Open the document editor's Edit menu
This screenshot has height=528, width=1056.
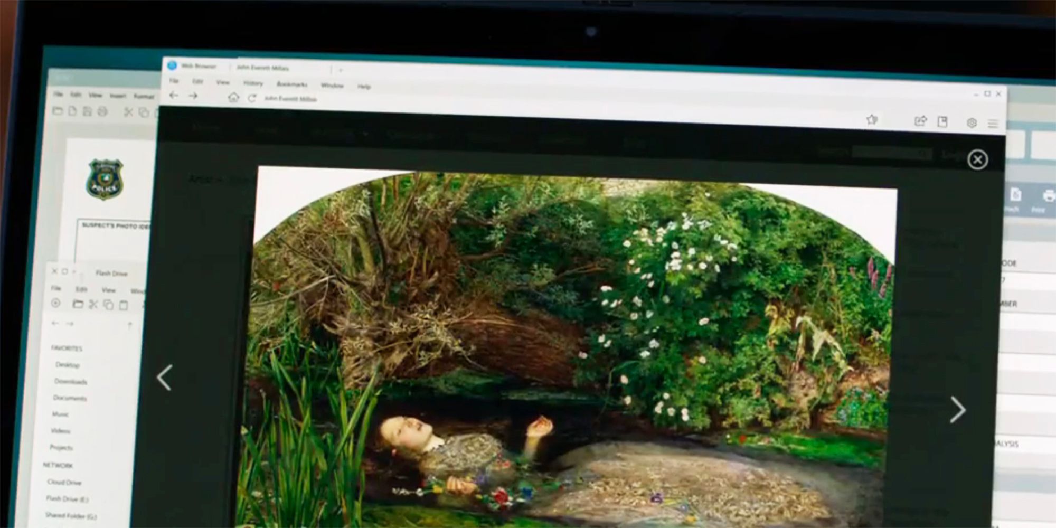click(76, 95)
